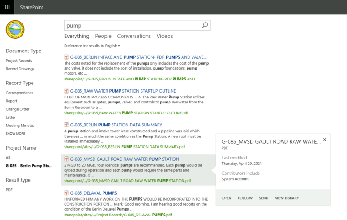347x220 pixels.
Task: Click the Document Type refiner heading
Action: [23, 51]
